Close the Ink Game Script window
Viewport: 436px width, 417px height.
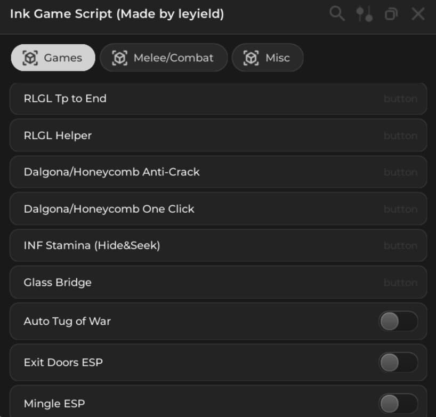coord(418,14)
